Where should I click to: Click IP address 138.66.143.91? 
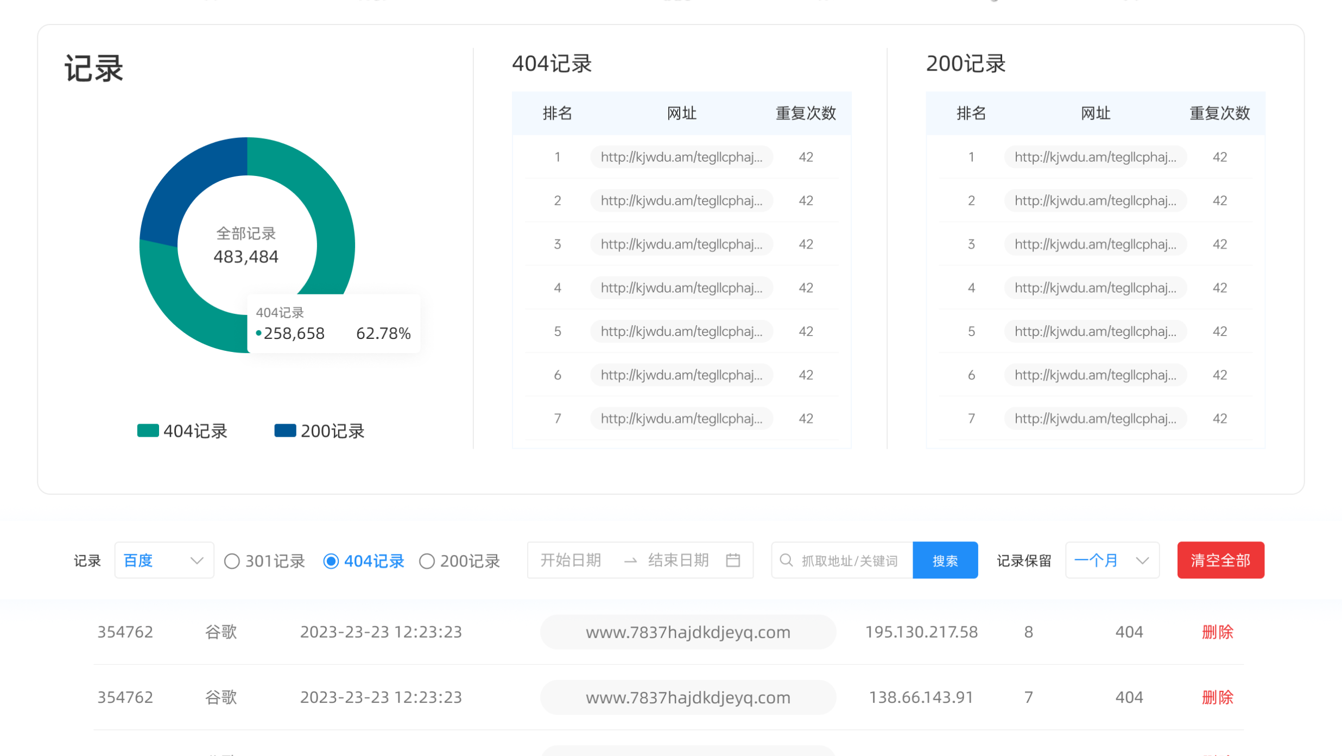[x=921, y=697]
